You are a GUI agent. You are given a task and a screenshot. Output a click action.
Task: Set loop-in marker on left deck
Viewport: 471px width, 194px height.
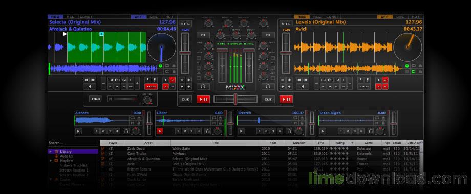[148, 80]
